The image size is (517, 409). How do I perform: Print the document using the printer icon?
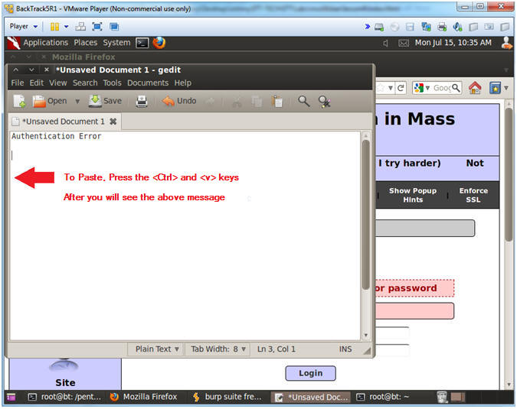[142, 102]
